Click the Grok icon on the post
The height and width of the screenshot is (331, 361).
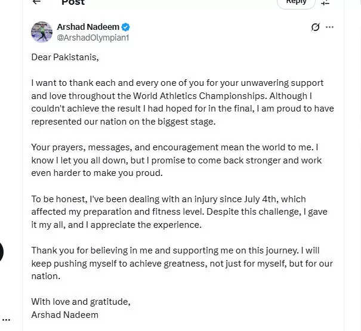point(315,27)
